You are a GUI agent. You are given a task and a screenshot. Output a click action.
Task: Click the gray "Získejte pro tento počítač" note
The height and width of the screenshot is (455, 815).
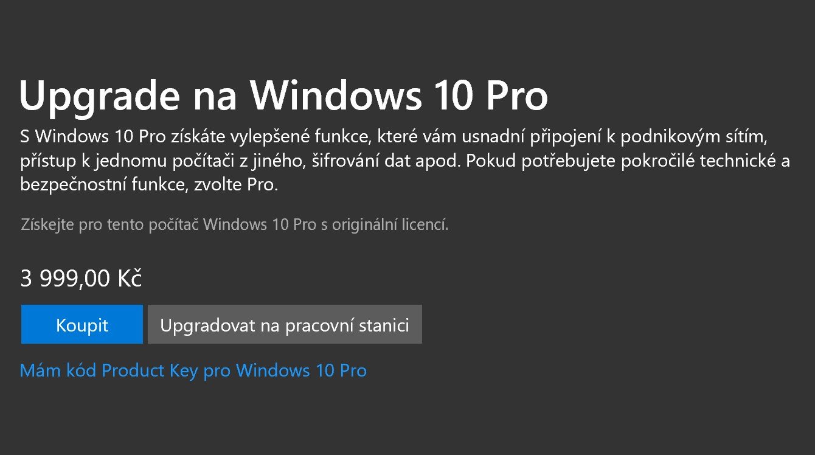click(234, 224)
